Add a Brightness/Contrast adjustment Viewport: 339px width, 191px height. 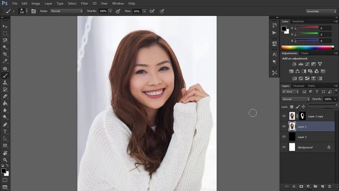click(295, 64)
